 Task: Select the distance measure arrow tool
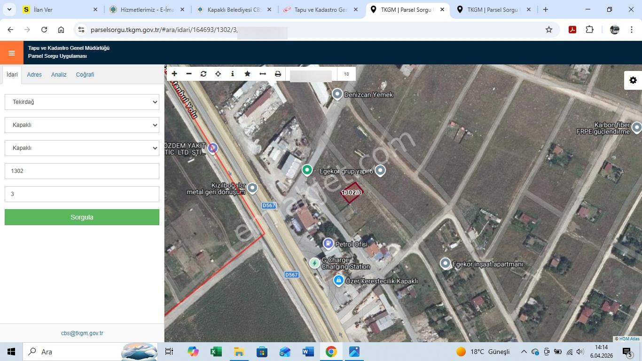[x=263, y=74]
